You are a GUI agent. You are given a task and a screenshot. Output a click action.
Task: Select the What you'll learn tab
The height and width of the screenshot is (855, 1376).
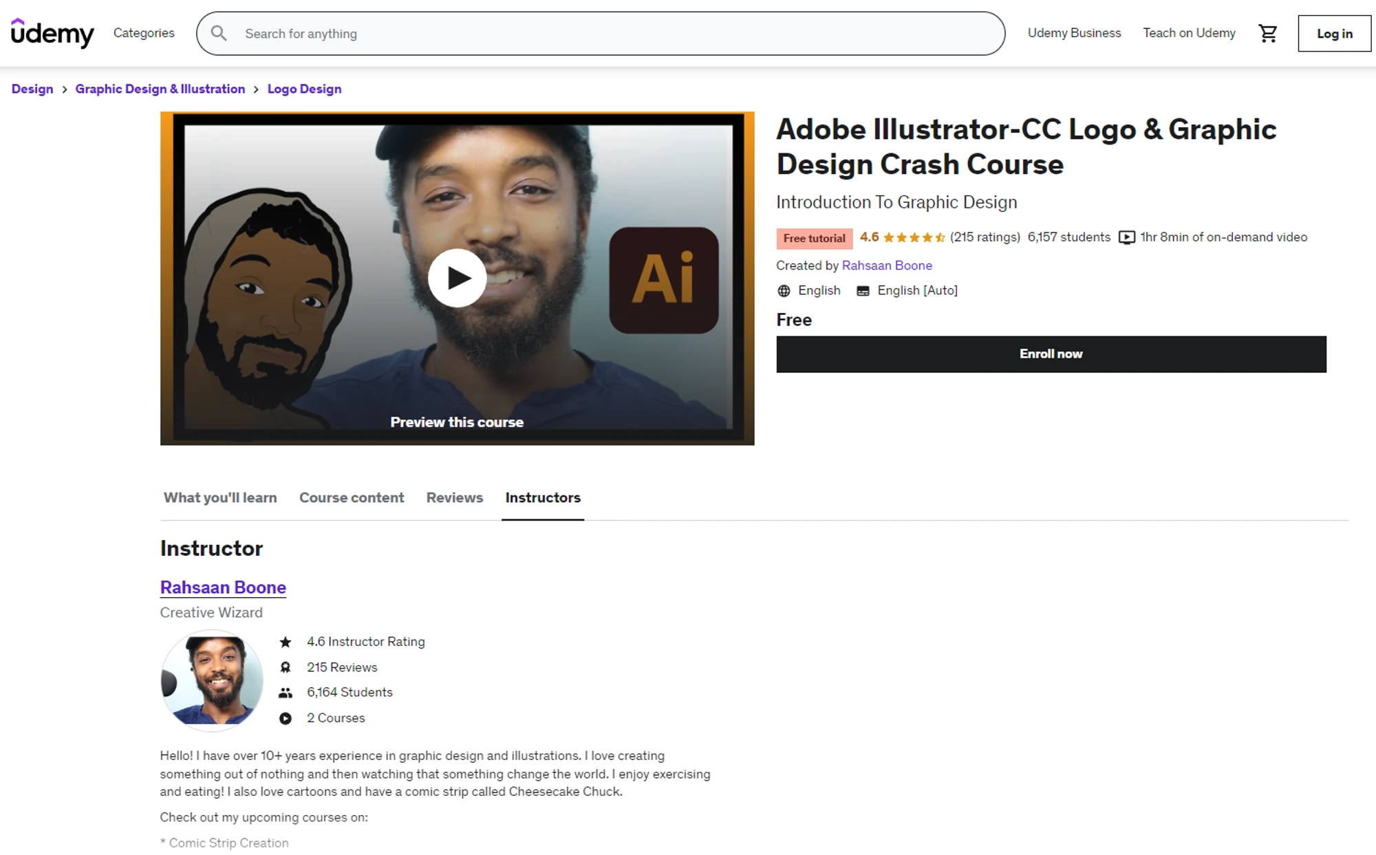tap(219, 497)
